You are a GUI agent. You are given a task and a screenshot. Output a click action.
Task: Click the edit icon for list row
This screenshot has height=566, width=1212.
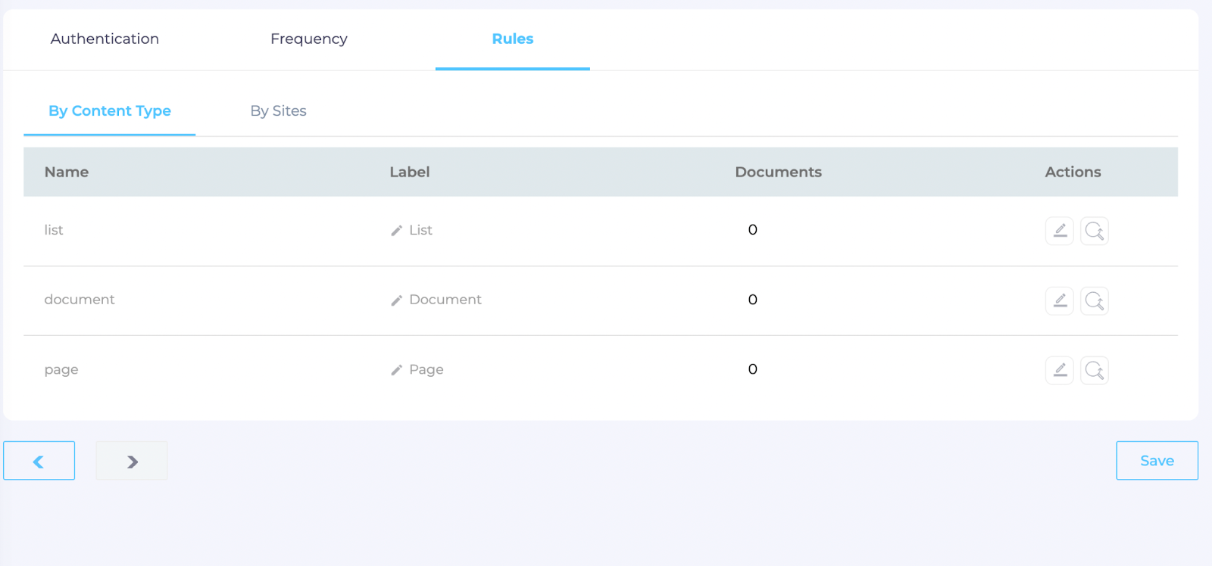pos(1059,231)
